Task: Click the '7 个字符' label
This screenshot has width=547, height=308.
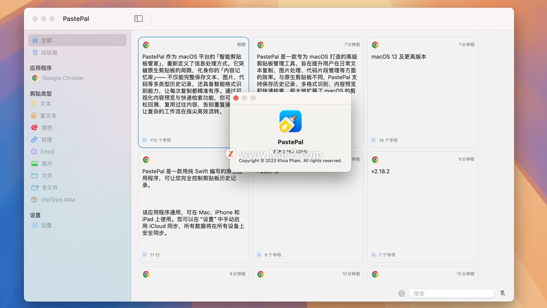Action: (x=387, y=255)
